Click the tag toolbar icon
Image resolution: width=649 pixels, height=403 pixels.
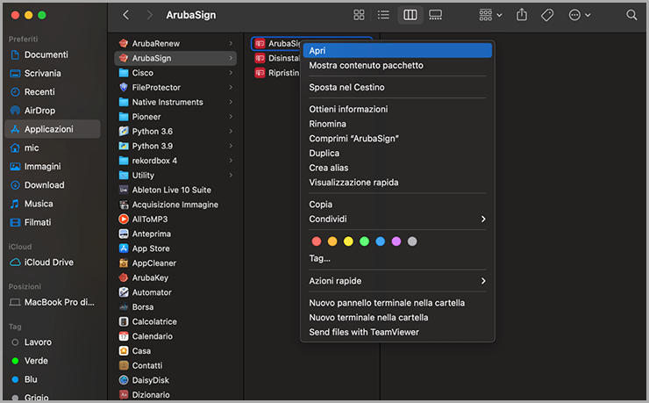[x=547, y=15]
